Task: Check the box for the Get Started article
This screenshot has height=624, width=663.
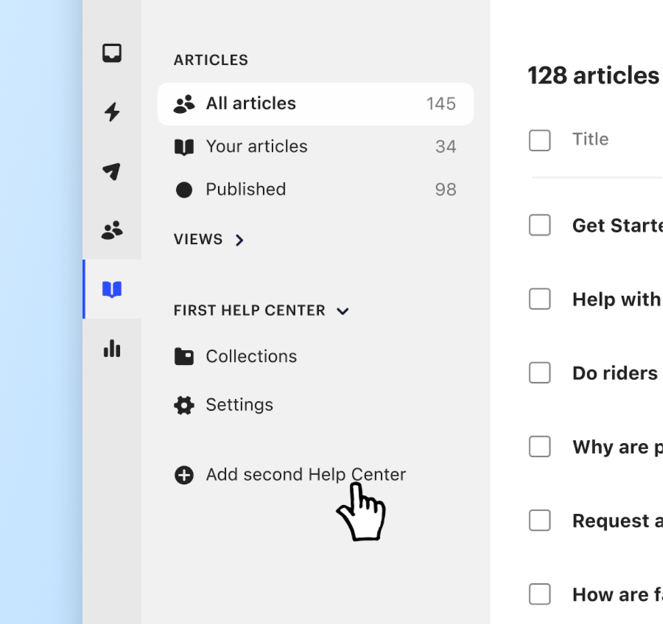Action: (x=540, y=226)
